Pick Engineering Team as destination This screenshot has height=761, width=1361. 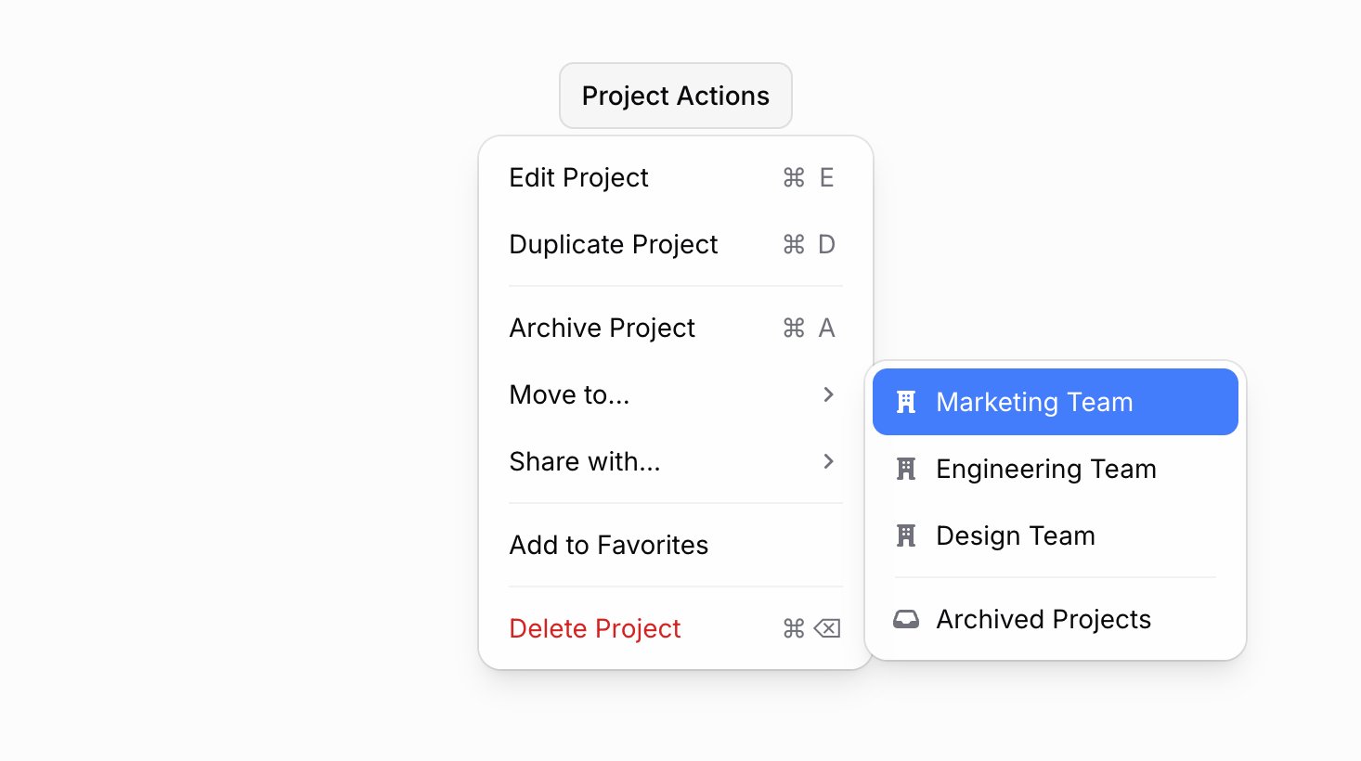(1046, 469)
